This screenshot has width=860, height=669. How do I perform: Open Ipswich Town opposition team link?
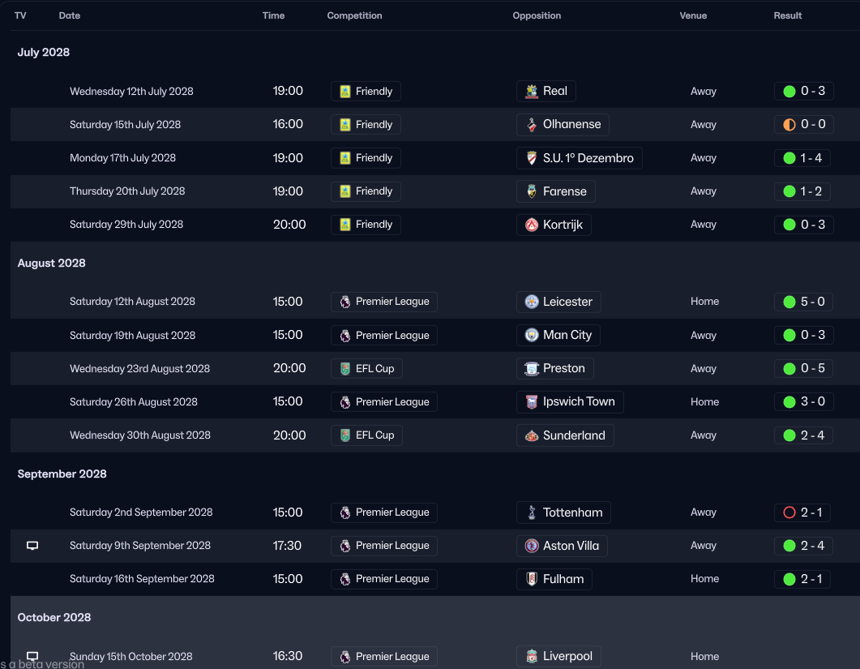tap(579, 402)
